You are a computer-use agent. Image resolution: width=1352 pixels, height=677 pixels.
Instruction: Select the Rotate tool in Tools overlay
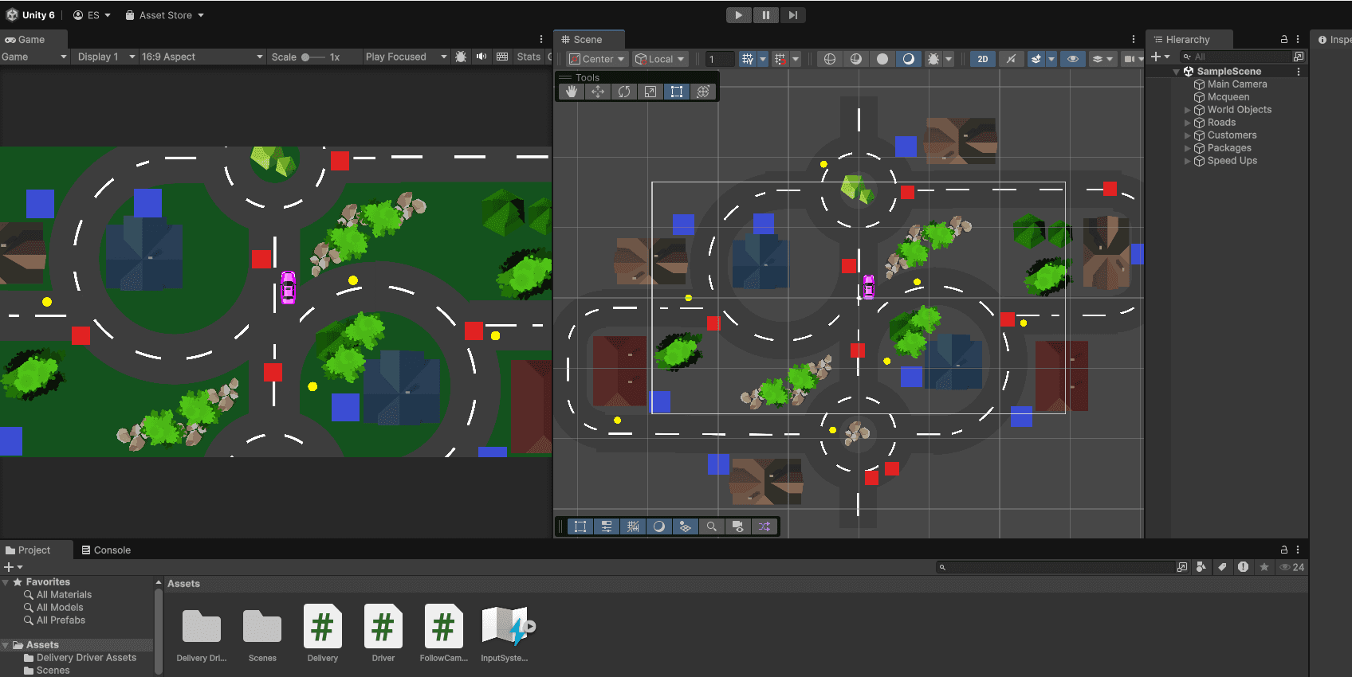point(623,92)
